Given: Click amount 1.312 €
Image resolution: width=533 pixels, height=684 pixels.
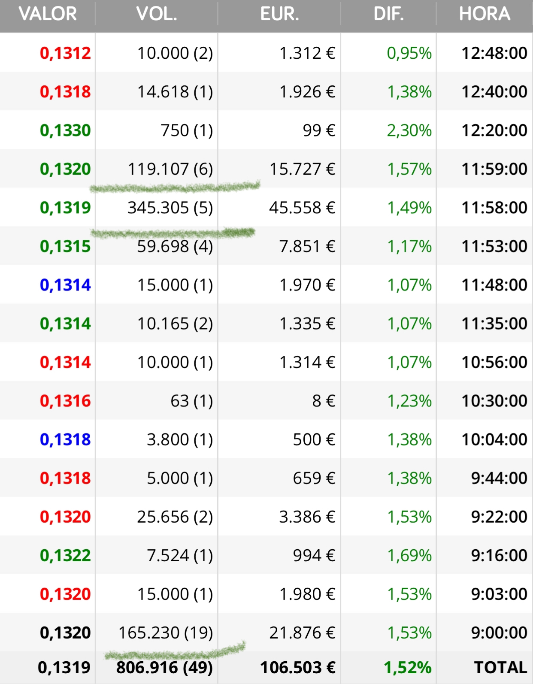Looking at the screenshot, I should tap(307, 53).
